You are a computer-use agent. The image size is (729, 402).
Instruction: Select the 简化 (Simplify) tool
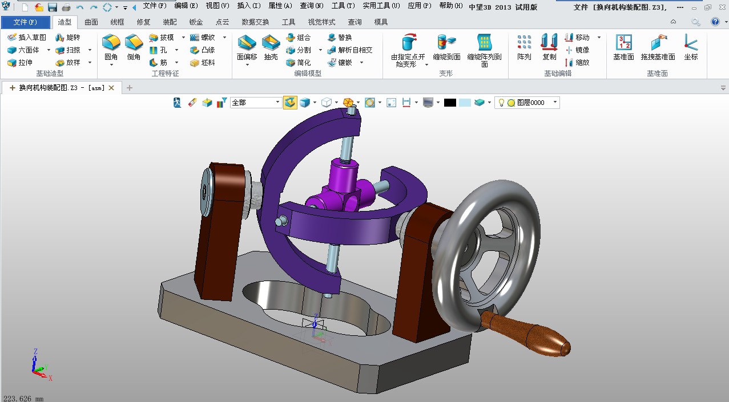299,62
